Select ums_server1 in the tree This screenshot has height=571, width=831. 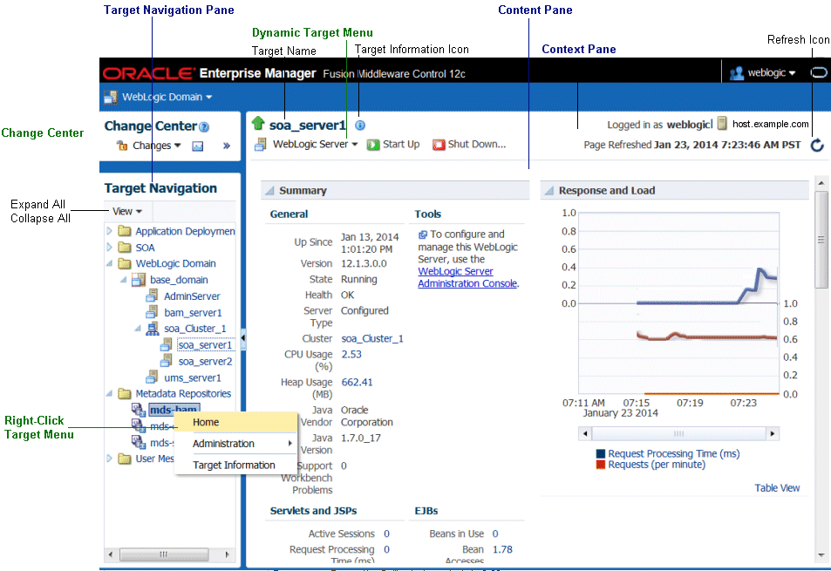[x=193, y=377]
